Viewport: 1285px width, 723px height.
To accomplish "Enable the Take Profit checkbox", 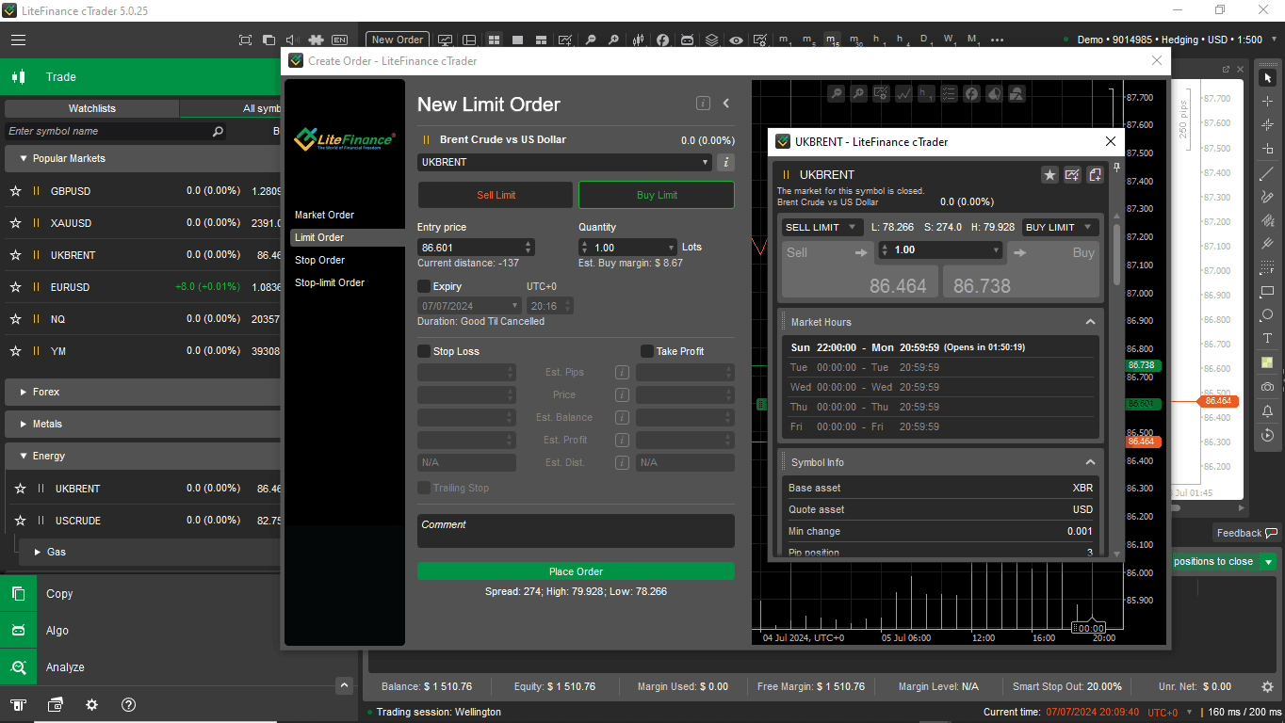I will (647, 351).
